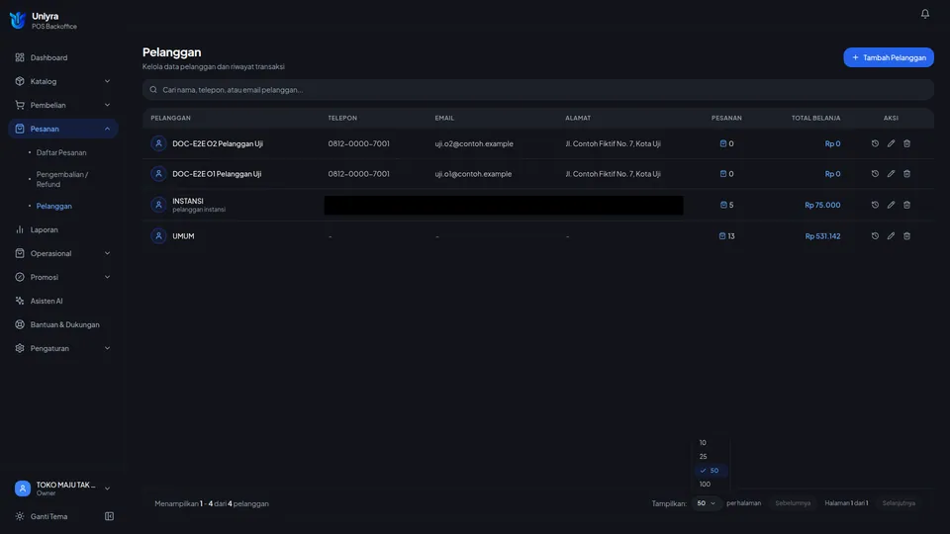
Task: Click the Sebelumnya pagination button
Action: (x=793, y=503)
